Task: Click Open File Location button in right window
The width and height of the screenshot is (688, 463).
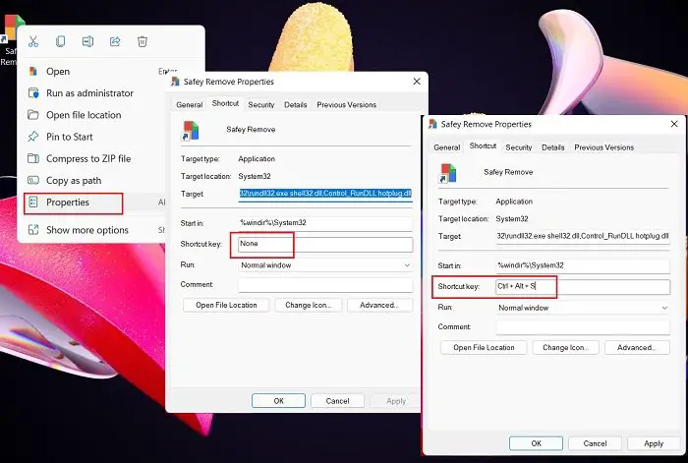Action: [484, 348]
